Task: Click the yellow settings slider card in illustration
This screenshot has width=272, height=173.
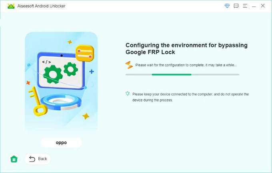Action: [x=84, y=54]
